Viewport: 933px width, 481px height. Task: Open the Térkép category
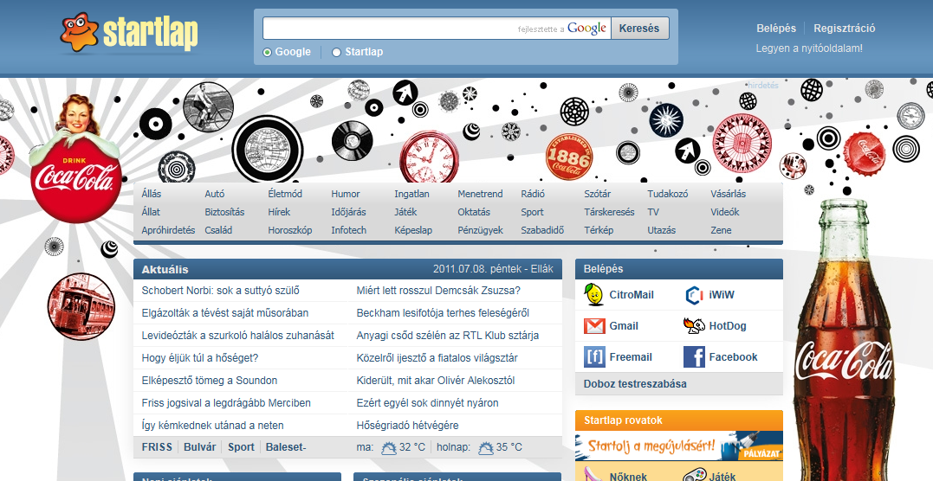pyautogui.click(x=599, y=230)
